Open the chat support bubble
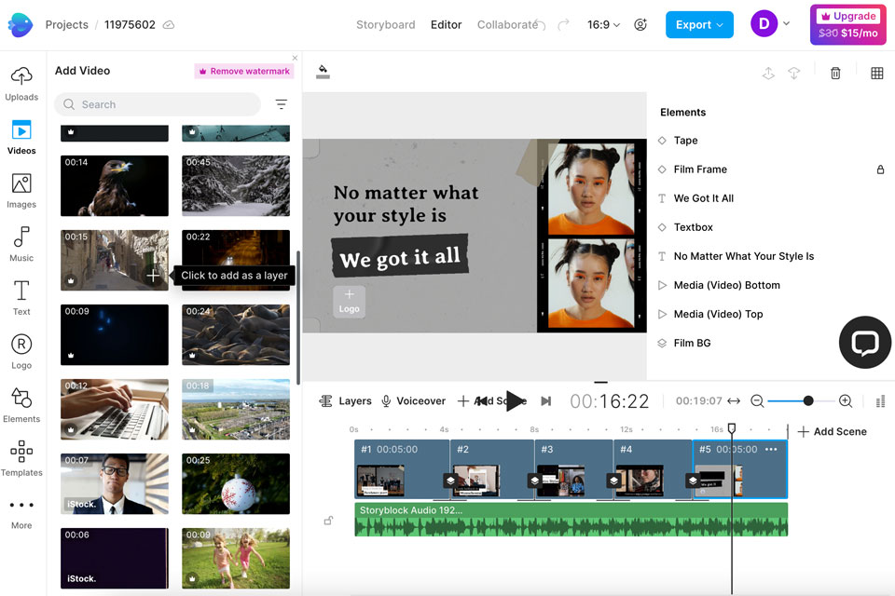The width and height of the screenshot is (895, 596). pyautogui.click(x=865, y=342)
